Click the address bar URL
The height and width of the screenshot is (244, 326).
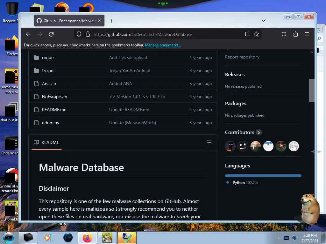point(143,34)
